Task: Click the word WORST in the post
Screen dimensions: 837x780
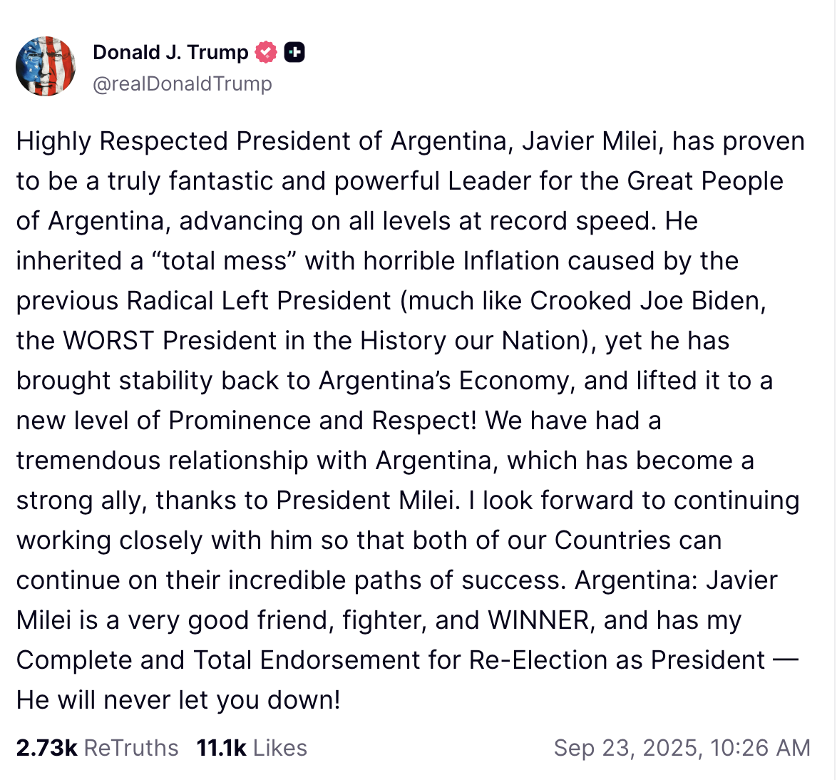Action: [108, 341]
